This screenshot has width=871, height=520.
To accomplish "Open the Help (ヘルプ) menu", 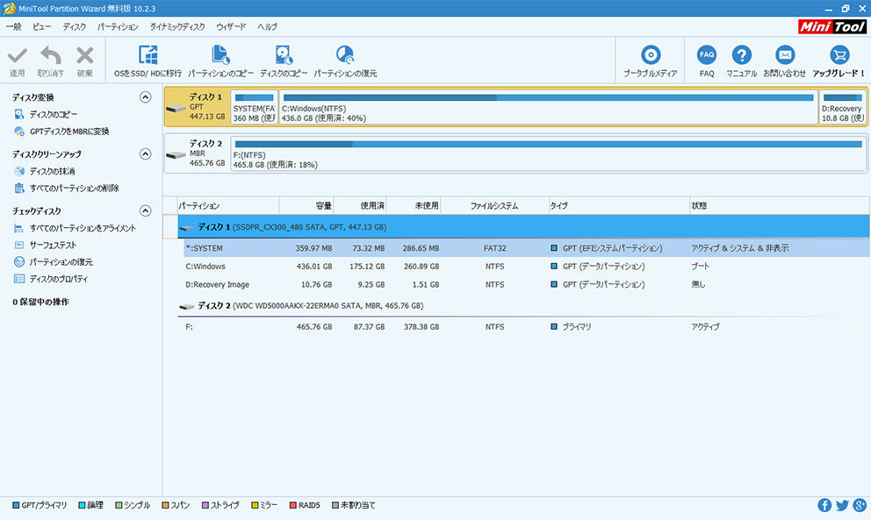I will tap(267, 26).
